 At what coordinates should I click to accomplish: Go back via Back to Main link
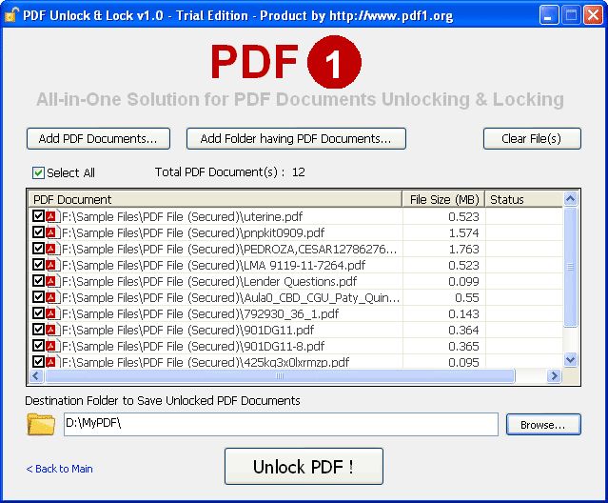tap(60, 469)
